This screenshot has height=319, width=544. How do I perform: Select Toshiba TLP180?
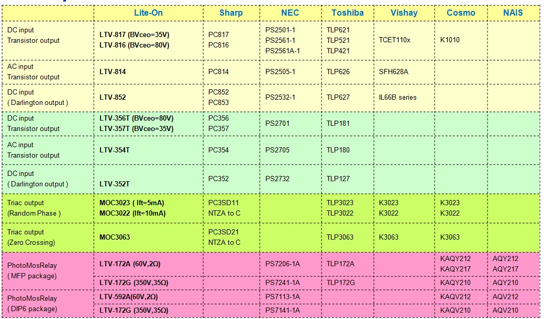click(338, 150)
